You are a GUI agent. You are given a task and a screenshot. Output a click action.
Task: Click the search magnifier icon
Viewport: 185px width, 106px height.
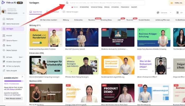[67, 3]
